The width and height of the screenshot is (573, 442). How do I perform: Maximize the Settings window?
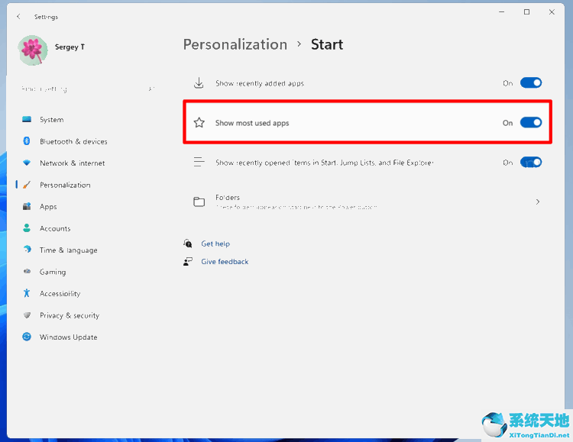(x=526, y=12)
